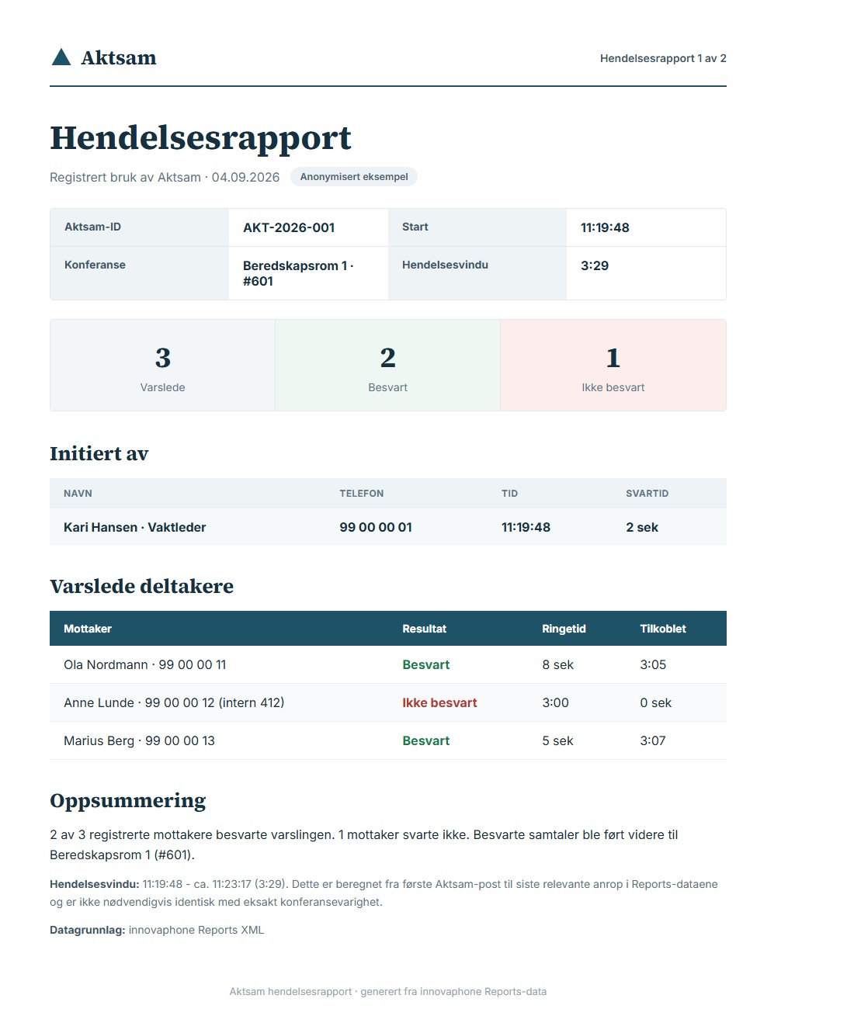Select the start time 11:19:48 in the info table

click(x=605, y=227)
